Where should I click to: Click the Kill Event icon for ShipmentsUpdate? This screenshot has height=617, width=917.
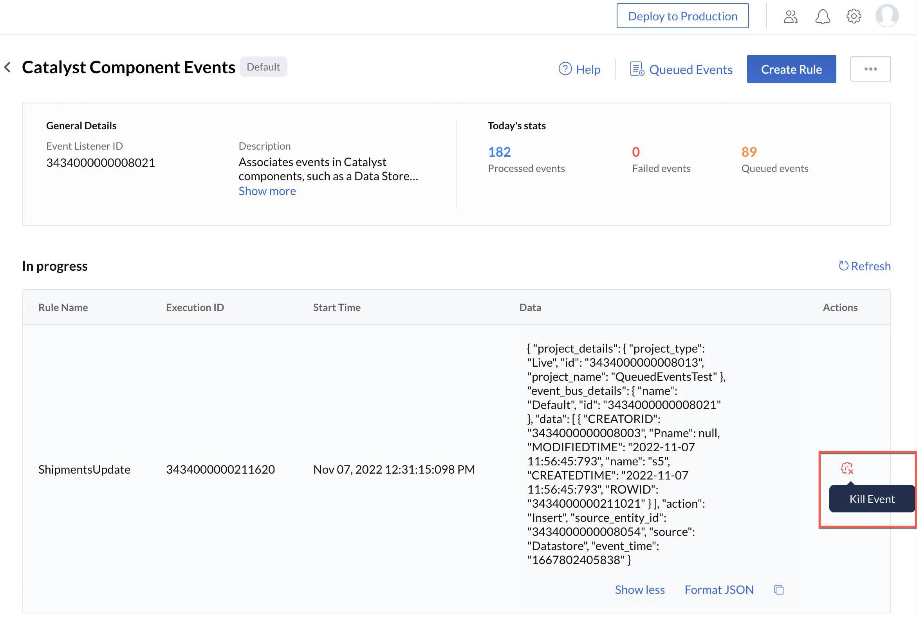[x=847, y=468]
